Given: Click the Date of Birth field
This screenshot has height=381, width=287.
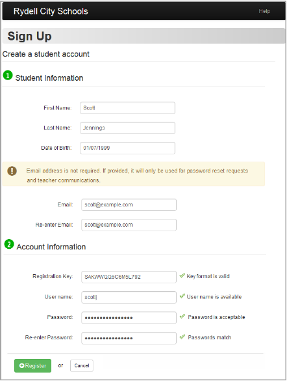Looking at the screenshot, I should [x=128, y=148].
